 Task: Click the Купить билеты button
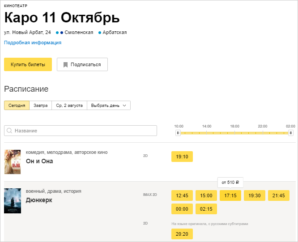click(x=28, y=64)
